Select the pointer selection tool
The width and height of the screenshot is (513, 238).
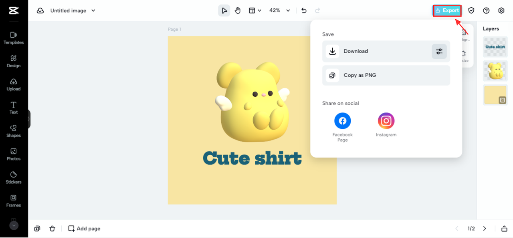(x=224, y=10)
